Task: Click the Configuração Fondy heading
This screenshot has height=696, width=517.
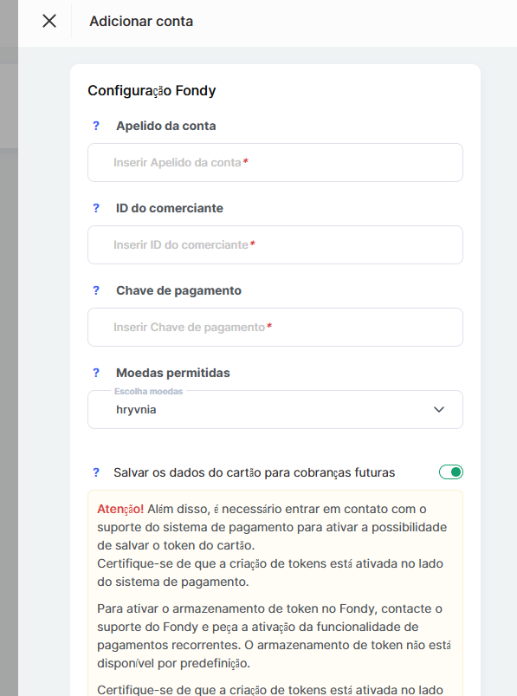Action: pyautogui.click(x=152, y=90)
